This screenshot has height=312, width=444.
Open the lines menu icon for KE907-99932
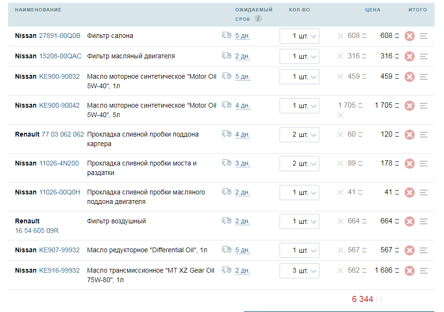[424, 250]
